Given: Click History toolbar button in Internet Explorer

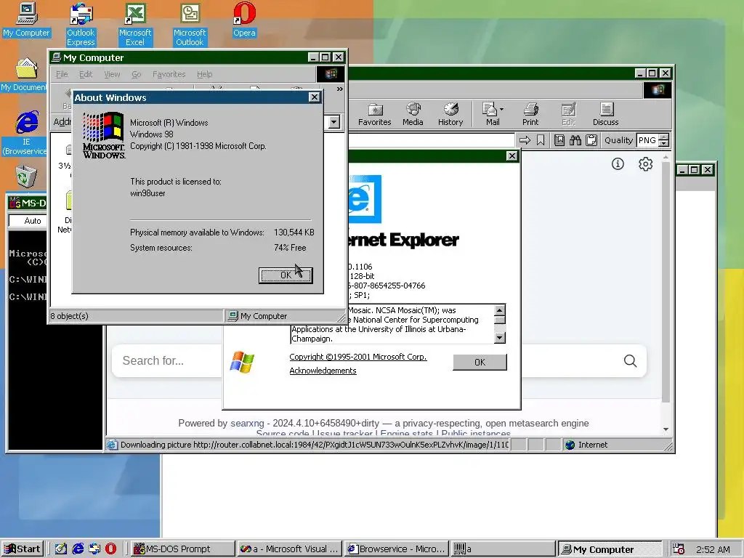Looking at the screenshot, I should (x=450, y=114).
